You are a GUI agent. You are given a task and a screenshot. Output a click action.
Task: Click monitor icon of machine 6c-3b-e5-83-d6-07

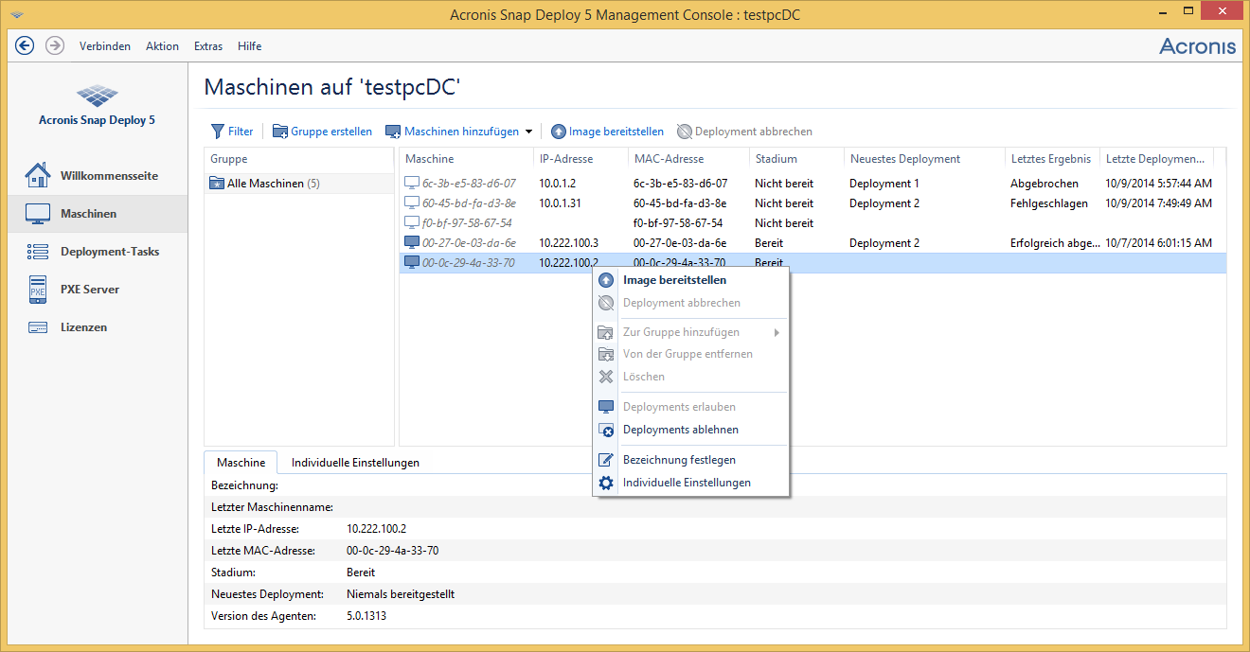412,183
